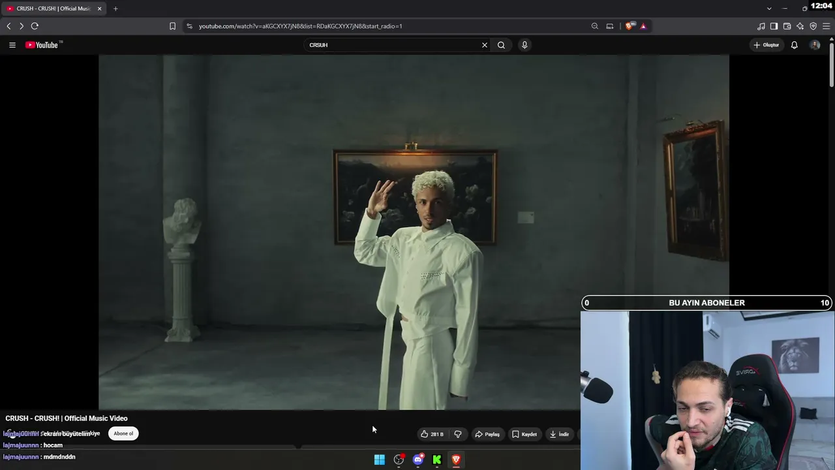The width and height of the screenshot is (835, 470).
Task: Open the Kick app taskbar icon
Action: tap(437, 460)
